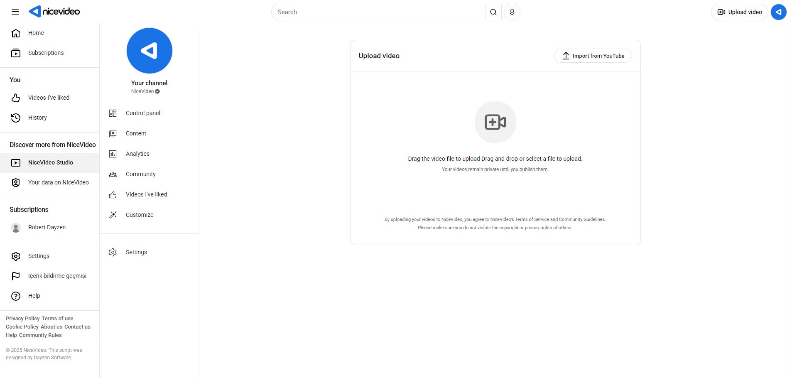Screen dimensions: 792x378
Task: Select NiceVideo Studio in sidebar
Action: (50, 163)
